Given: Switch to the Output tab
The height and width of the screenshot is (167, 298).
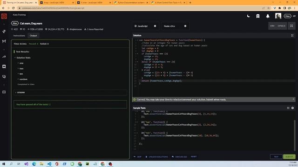Looking at the screenshot, I should (33, 36).
